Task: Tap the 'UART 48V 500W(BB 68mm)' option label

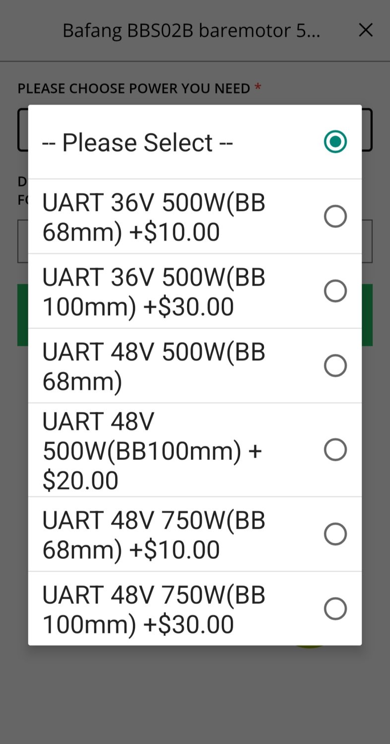Action: [154, 366]
